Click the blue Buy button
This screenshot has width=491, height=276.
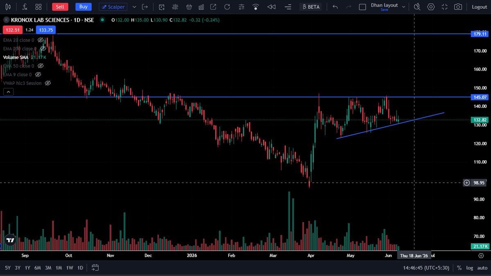click(83, 7)
